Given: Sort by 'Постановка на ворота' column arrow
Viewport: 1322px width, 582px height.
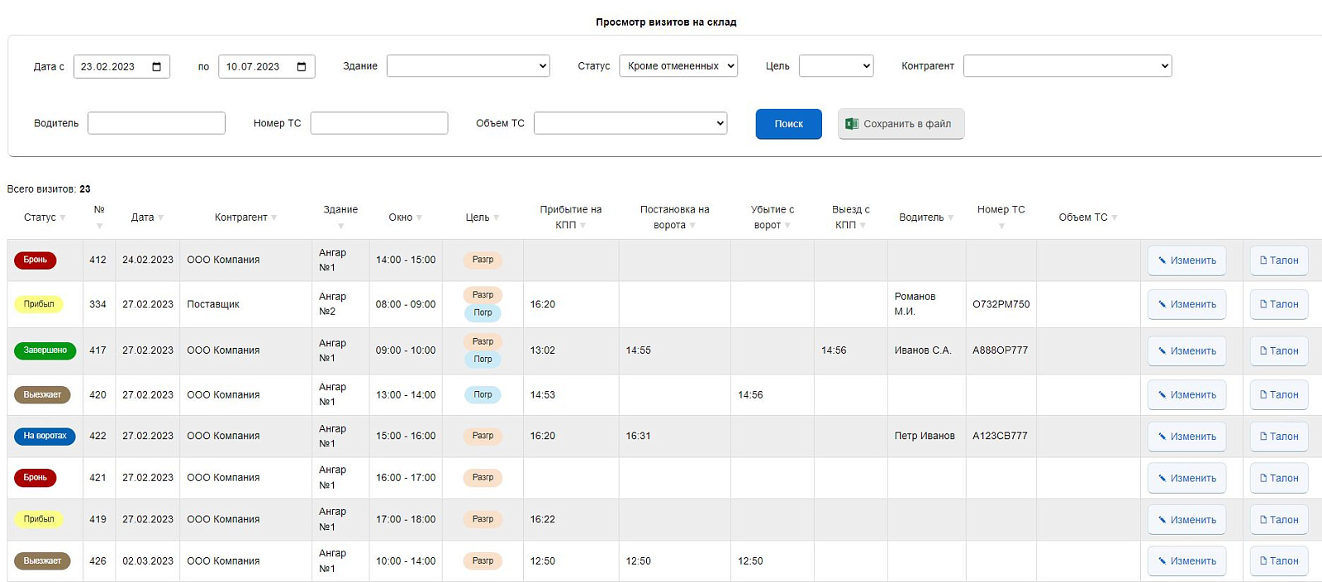Looking at the screenshot, I should coord(692,226).
